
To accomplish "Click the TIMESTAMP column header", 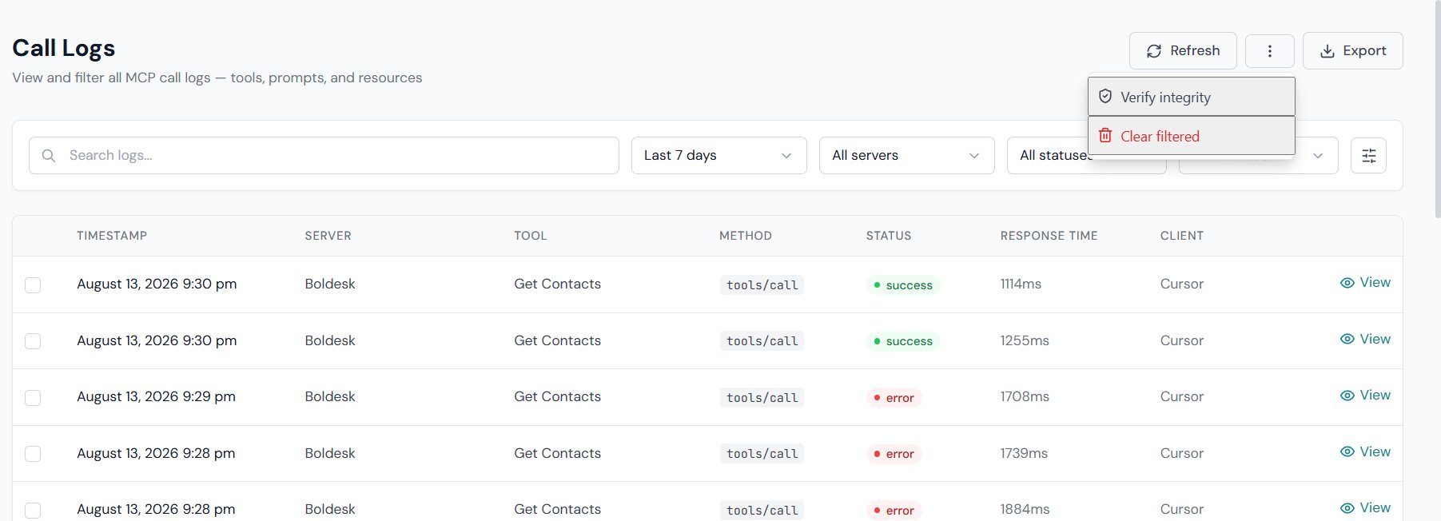I will point(112,236).
